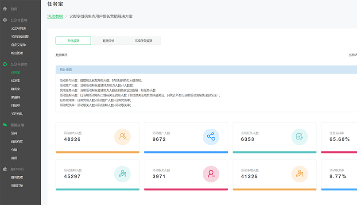Screen dimensions: 357x205
Task: Click the orange users icon on the 48326 card
Action: (x=123, y=137)
